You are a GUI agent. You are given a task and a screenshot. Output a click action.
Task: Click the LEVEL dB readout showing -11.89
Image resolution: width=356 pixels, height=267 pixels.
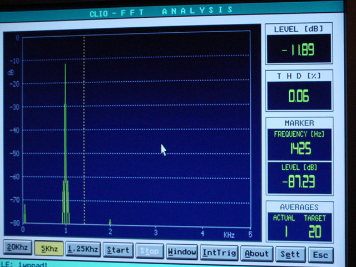tap(298, 50)
